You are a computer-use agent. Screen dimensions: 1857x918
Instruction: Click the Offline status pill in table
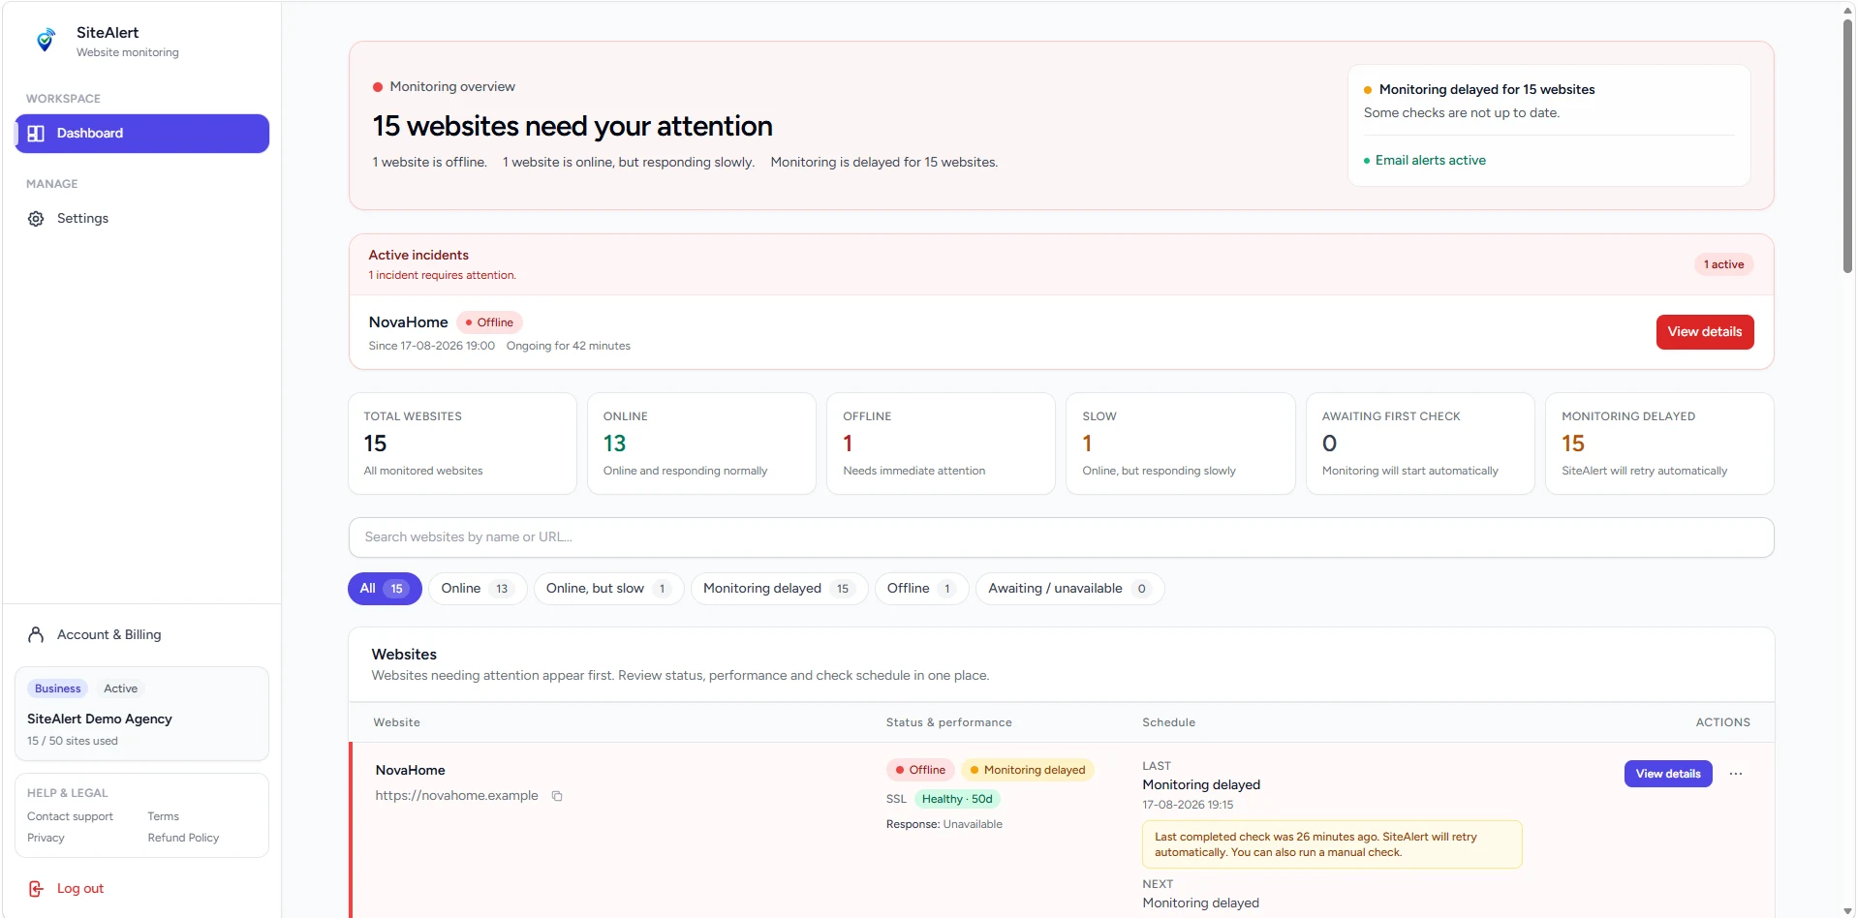920,771
